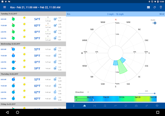Advance time range with right arrow
Viewport: 165px width, 116px height.
[93, 100]
